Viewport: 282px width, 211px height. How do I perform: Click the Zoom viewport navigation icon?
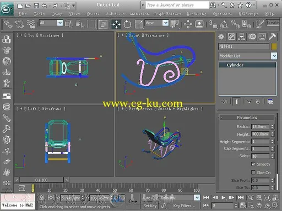[x=251, y=198]
